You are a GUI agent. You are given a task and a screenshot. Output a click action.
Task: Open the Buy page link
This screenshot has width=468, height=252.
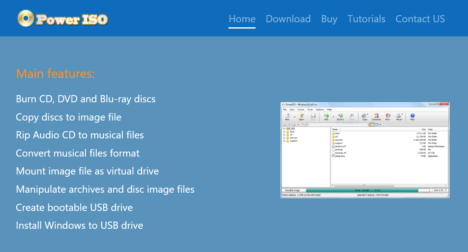[329, 19]
